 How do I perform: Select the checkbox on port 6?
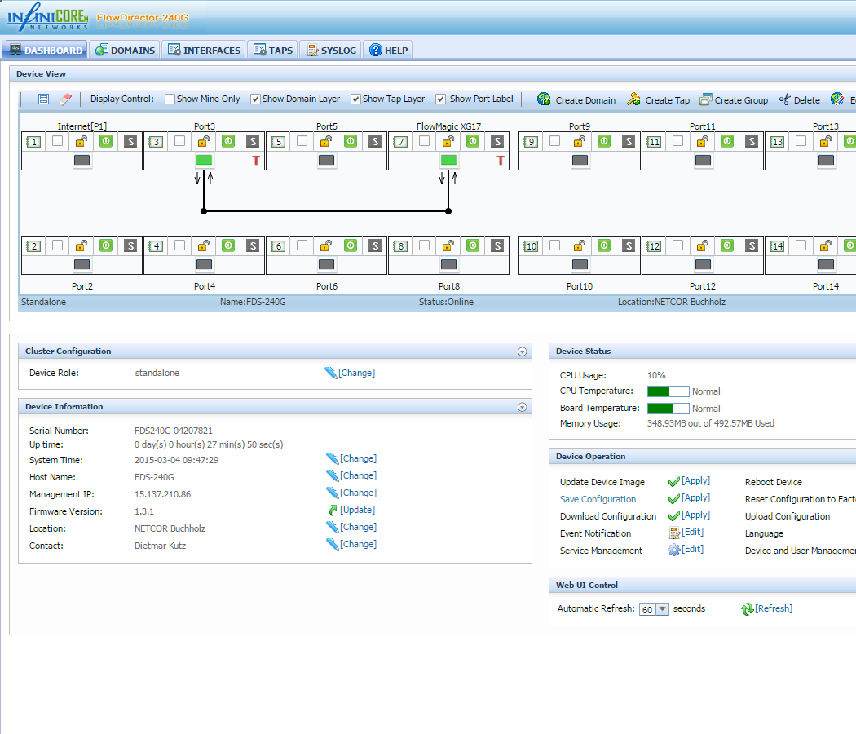(302, 245)
